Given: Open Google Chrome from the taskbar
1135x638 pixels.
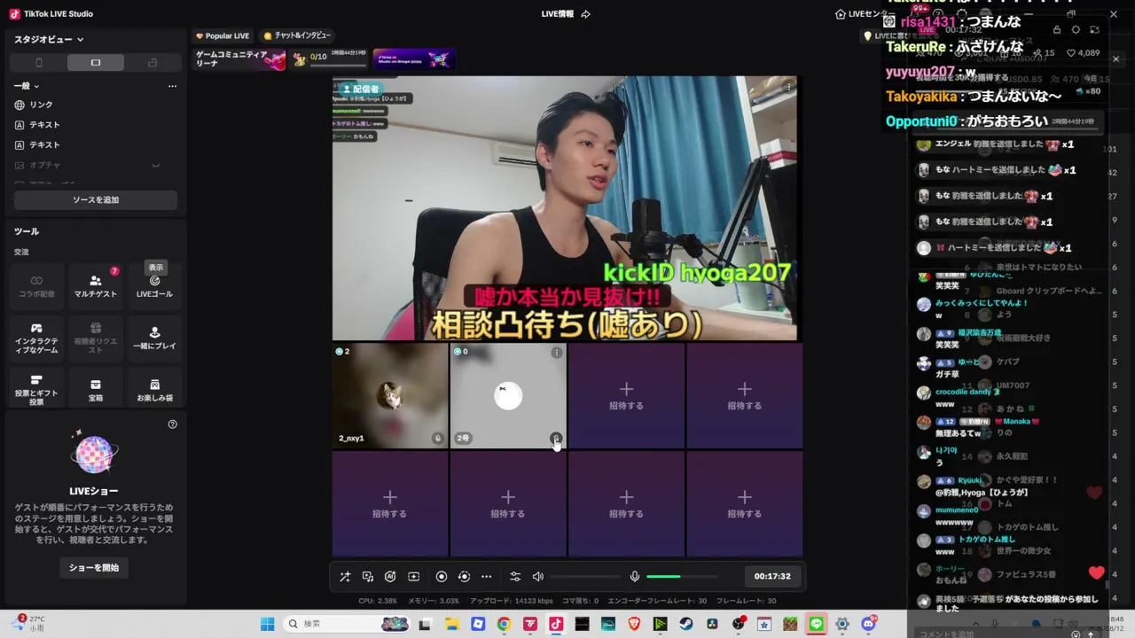Looking at the screenshot, I should [x=504, y=624].
